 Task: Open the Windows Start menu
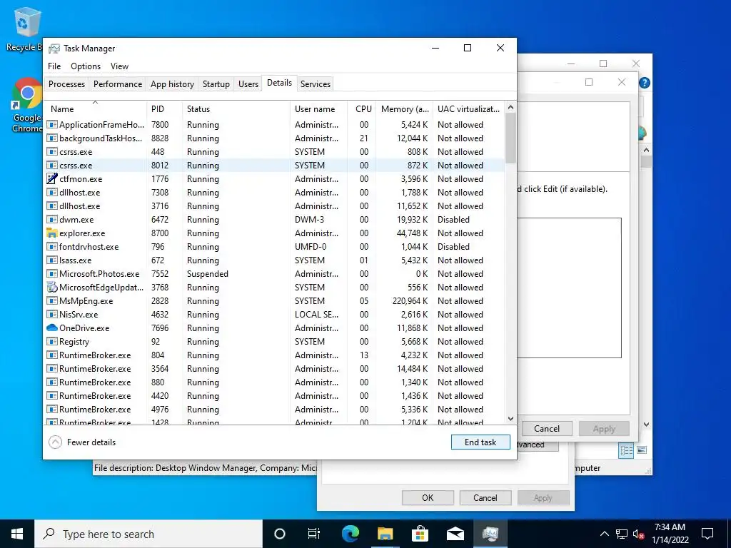pyautogui.click(x=17, y=534)
